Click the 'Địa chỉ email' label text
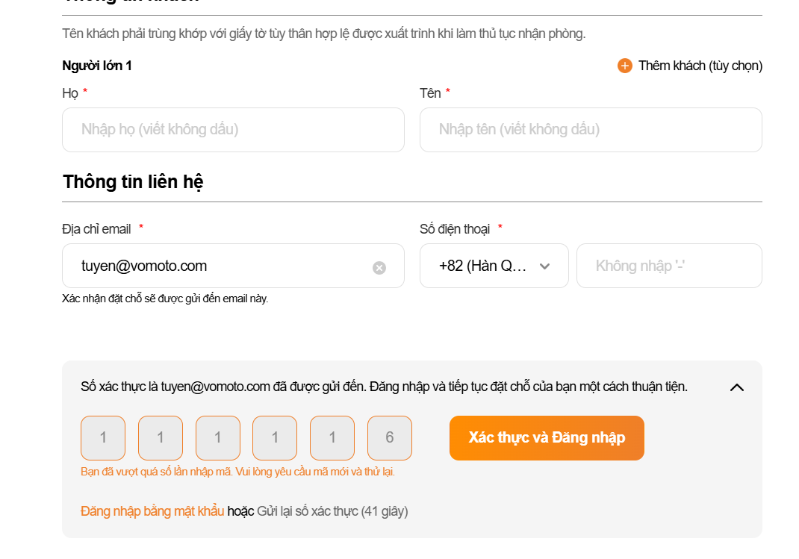 (x=96, y=229)
